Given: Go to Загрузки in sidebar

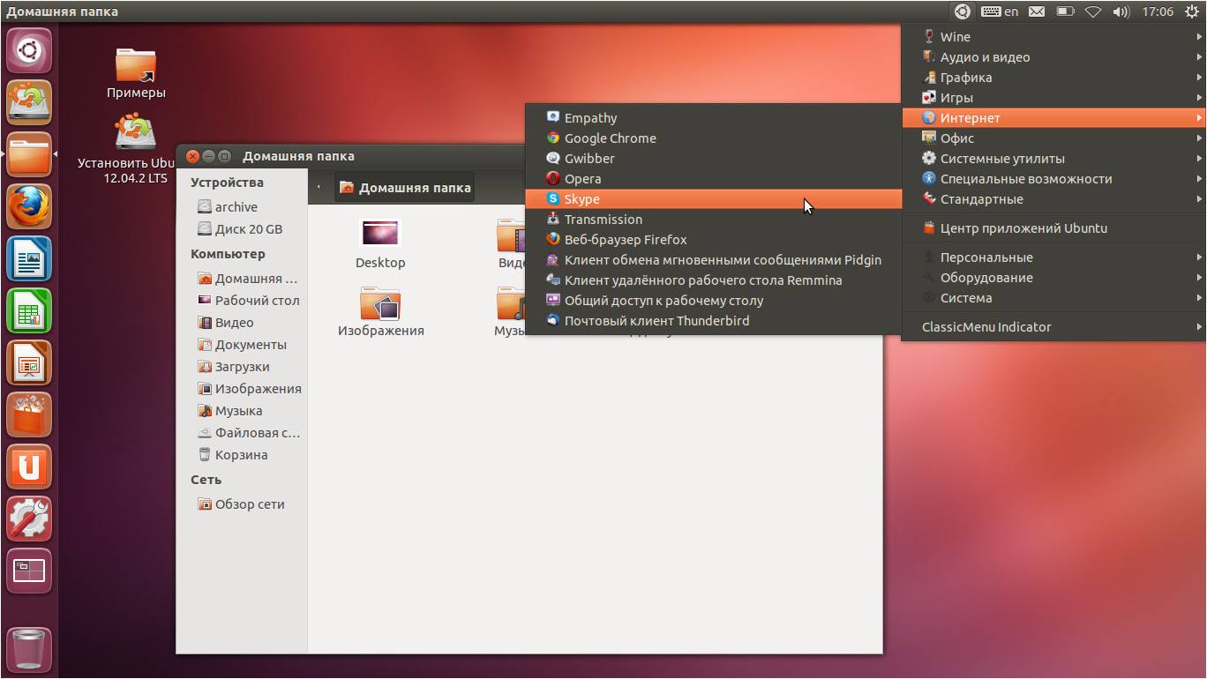Looking at the screenshot, I should (242, 367).
